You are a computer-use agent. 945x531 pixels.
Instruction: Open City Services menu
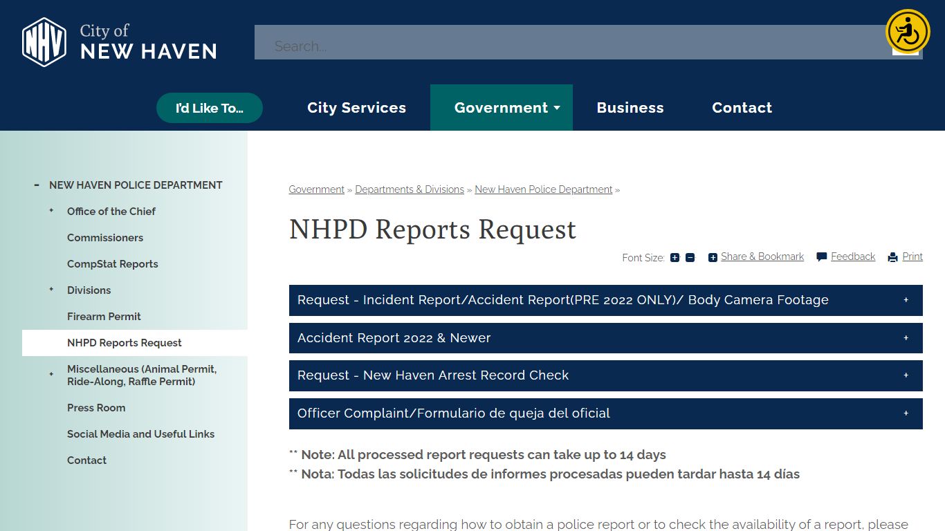pos(356,108)
